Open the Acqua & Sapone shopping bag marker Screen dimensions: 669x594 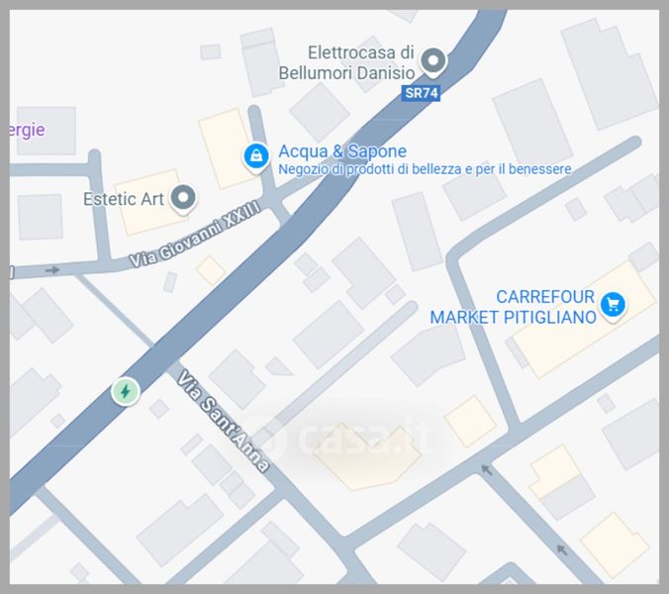tap(256, 157)
